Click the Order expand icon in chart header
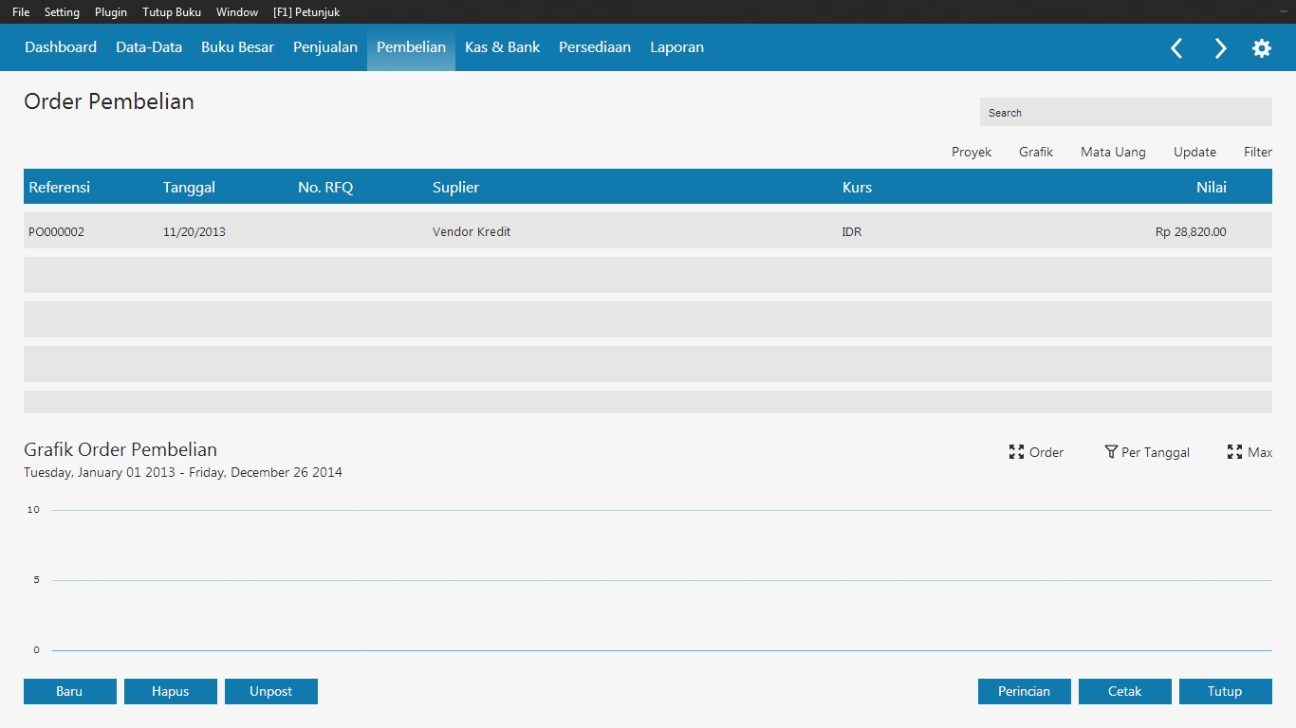 pos(1016,452)
